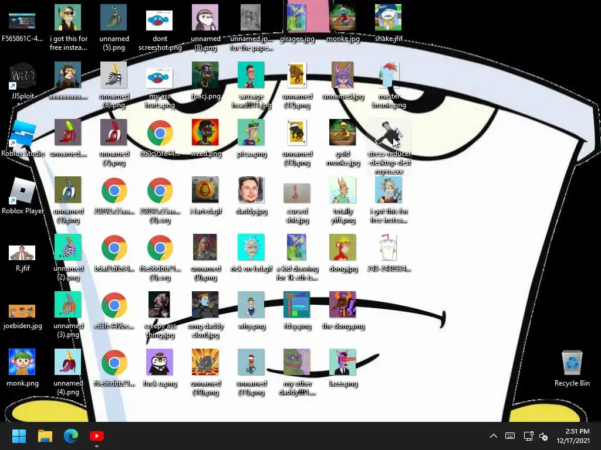Select the unnamed (4).png banana file
Screen dimensions: 601x450
(x=68, y=373)
